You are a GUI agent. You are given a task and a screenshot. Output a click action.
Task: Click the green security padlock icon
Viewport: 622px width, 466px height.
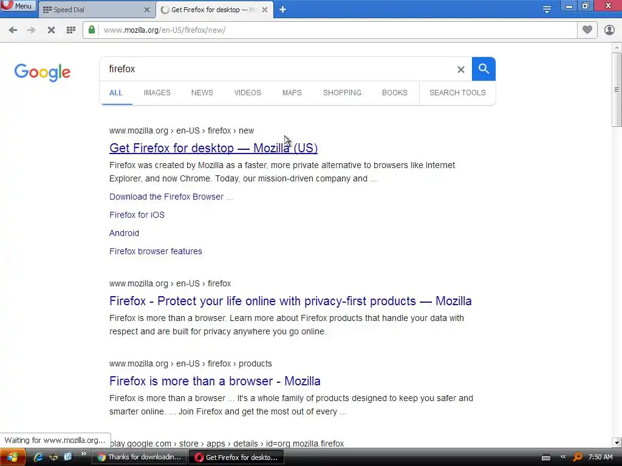92,30
